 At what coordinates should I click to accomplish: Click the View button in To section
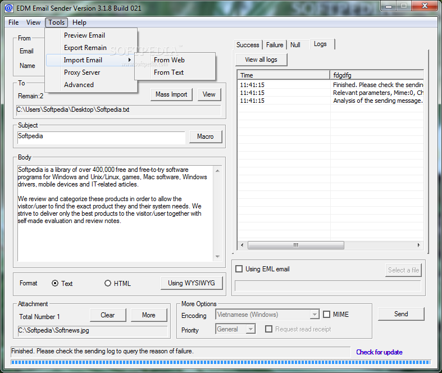pos(209,94)
